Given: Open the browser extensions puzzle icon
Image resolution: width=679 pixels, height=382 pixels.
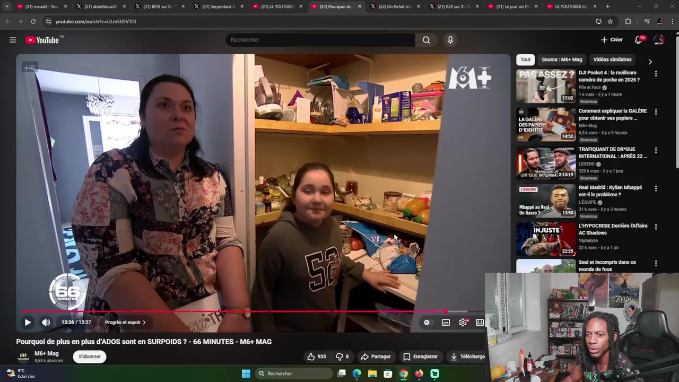Looking at the screenshot, I should 628,21.
